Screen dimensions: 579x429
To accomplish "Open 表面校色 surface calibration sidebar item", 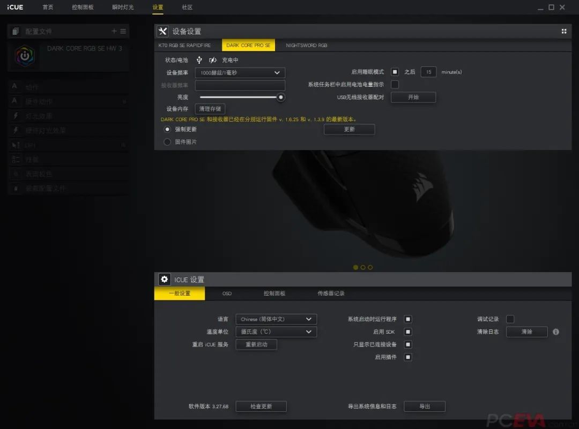I will (68, 174).
